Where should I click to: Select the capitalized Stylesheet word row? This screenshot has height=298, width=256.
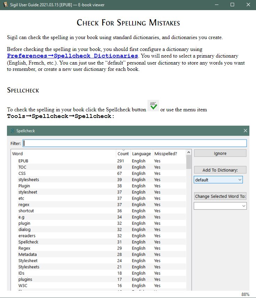tap(98, 261)
